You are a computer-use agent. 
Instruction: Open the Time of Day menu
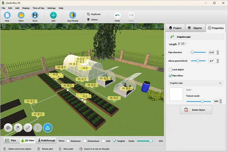[x=38, y=8]
